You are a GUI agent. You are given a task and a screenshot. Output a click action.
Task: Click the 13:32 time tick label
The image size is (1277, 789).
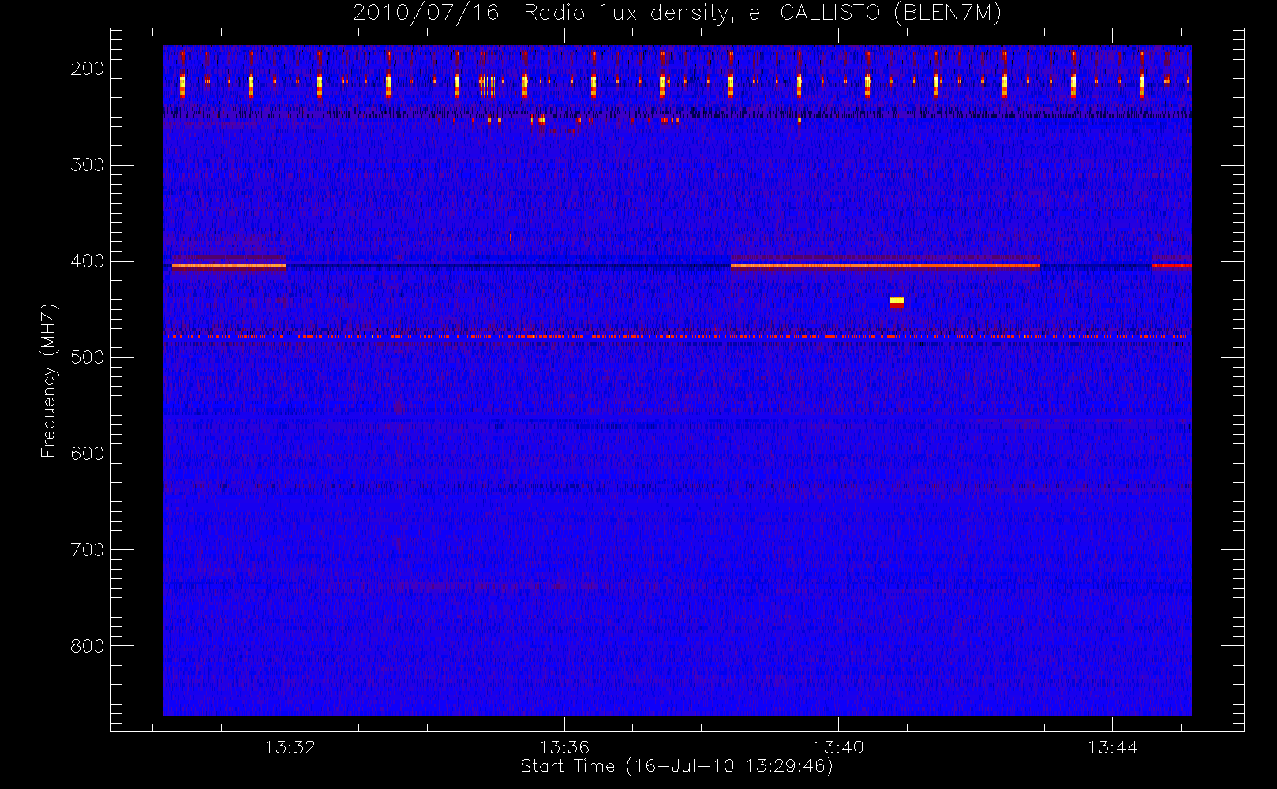[290, 747]
